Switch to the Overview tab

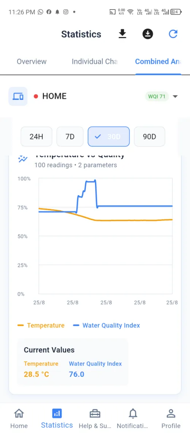32,61
